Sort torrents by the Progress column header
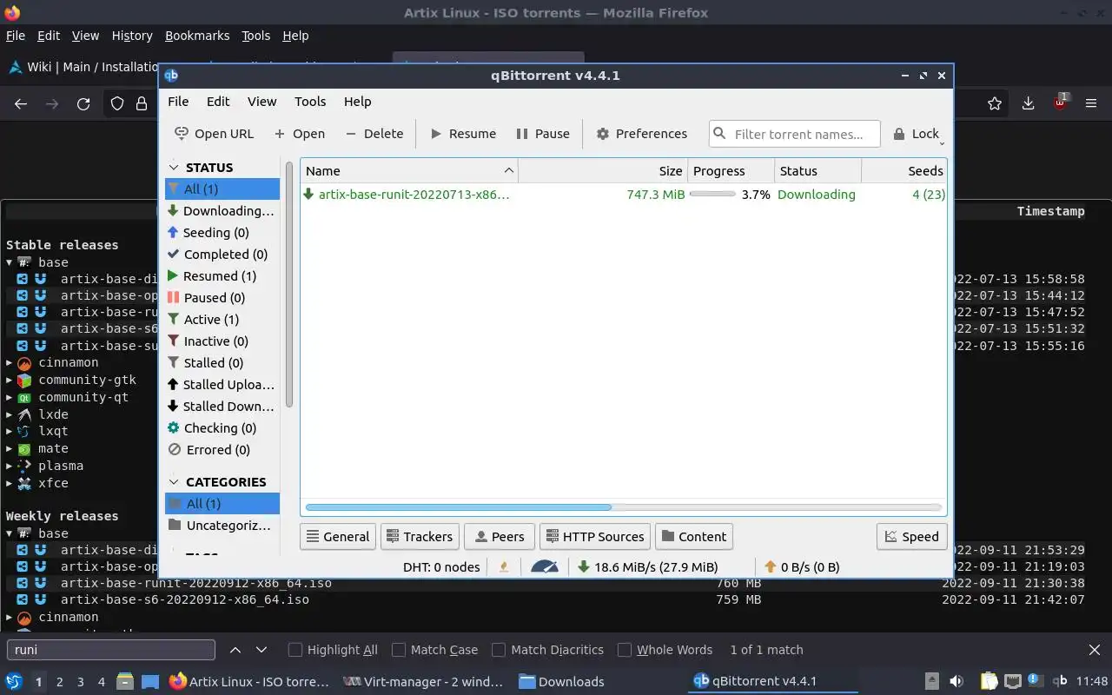The image size is (1112, 695). coord(731,171)
